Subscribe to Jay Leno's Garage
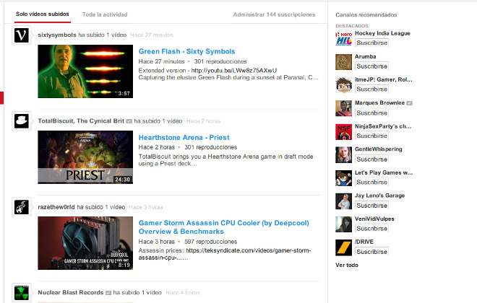Image resolution: width=477 pixels, height=303 pixels. coord(371,206)
